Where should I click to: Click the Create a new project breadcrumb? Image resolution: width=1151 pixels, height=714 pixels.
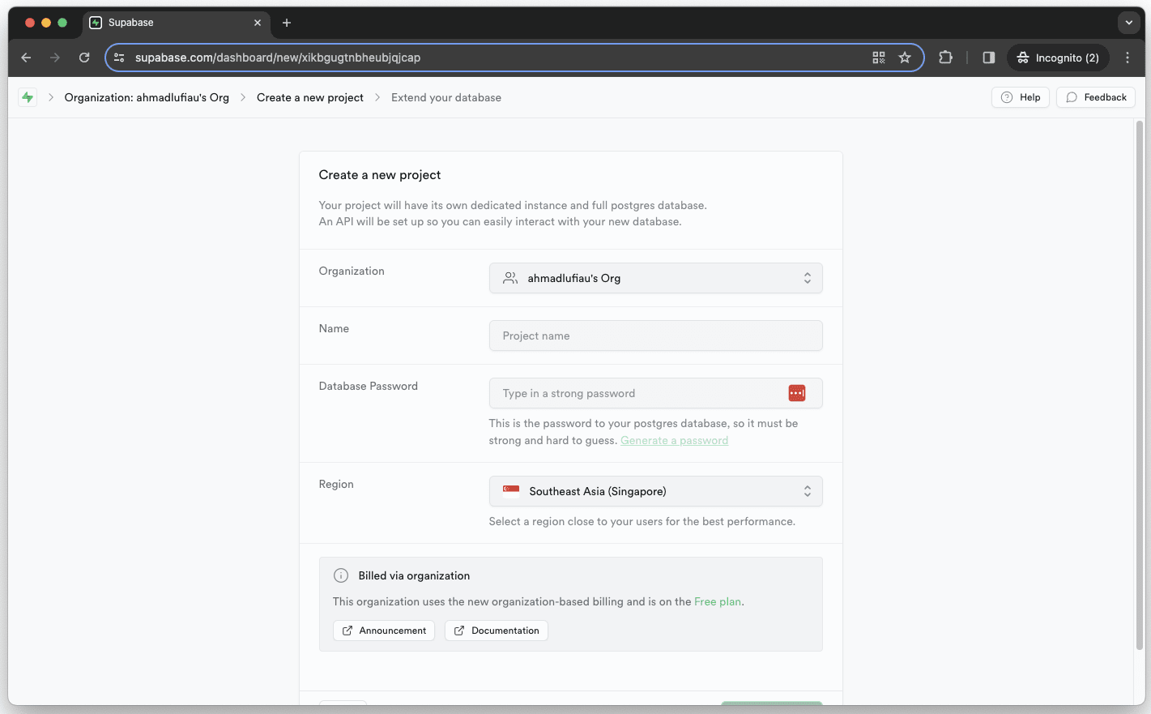(x=310, y=97)
